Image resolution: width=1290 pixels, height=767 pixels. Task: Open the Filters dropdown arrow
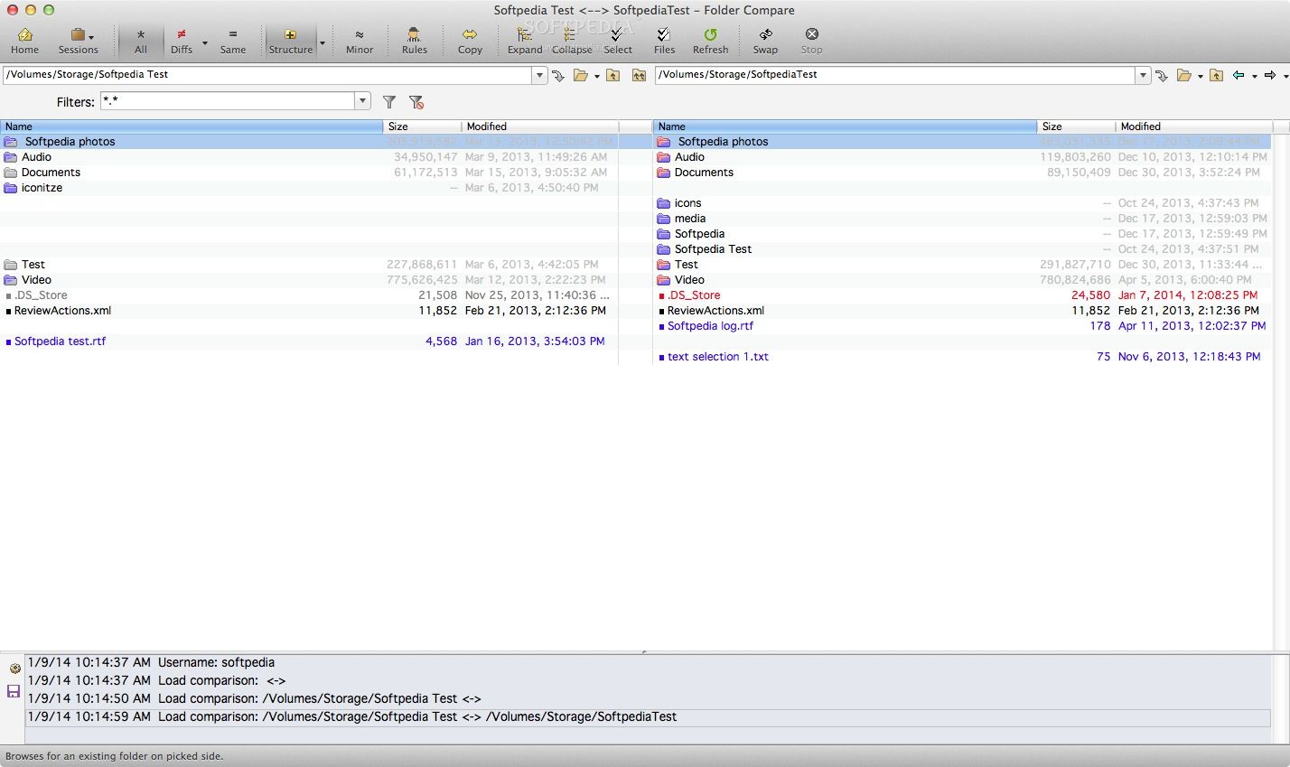pyautogui.click(x=363, y=101)
